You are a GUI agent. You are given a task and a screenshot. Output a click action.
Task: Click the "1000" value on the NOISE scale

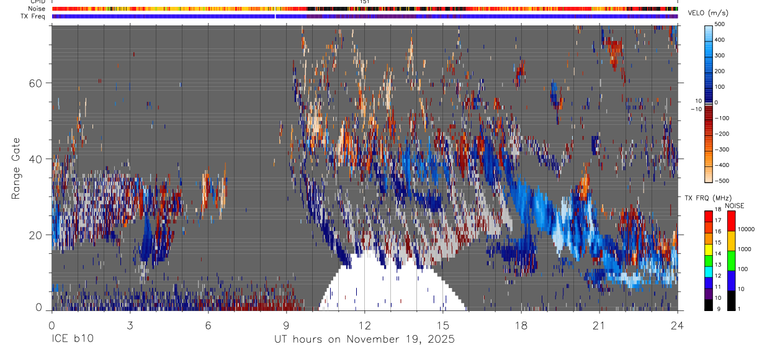[745, 249]
